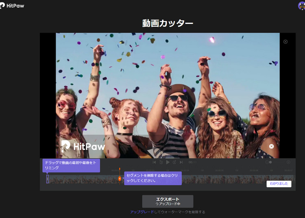This screenshot has height=218, width=305.
Task: Click the video preview frame
Action: 168,95
